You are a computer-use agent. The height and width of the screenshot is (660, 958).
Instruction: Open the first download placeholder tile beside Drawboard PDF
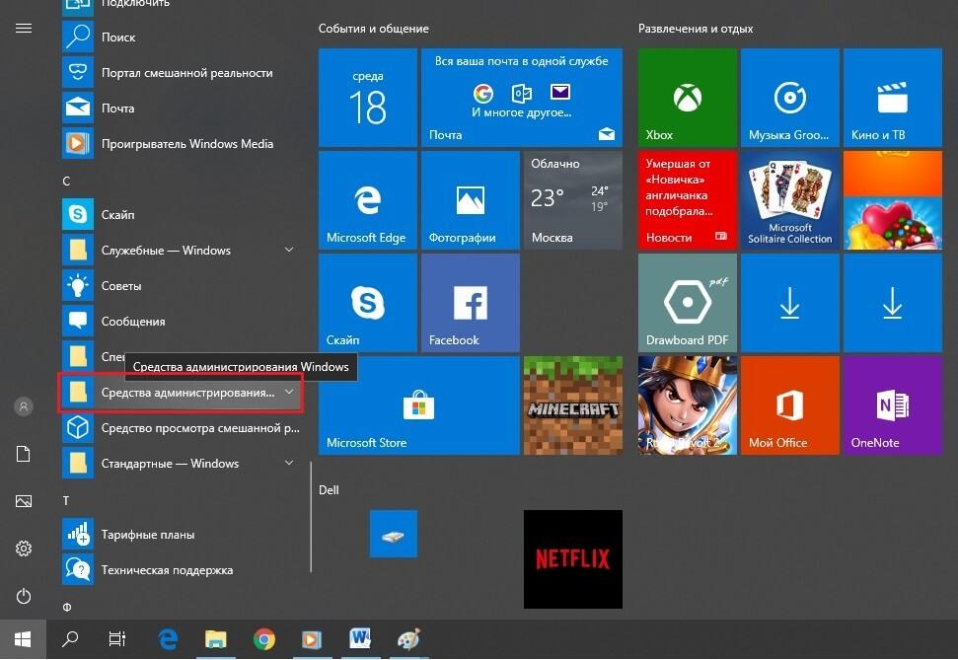point(790,303)
